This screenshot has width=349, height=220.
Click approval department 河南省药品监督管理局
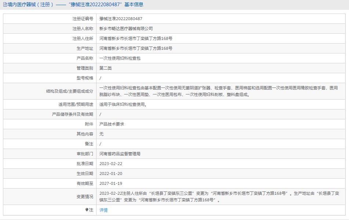tap(120, 154)
